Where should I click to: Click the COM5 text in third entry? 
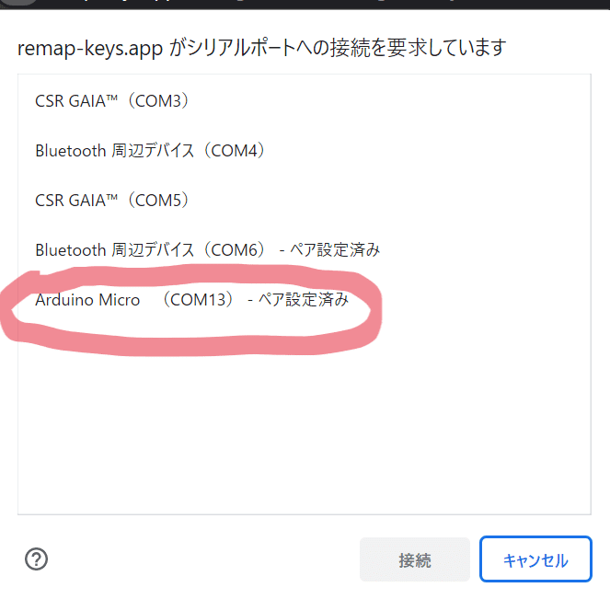[x=158, y=201]
